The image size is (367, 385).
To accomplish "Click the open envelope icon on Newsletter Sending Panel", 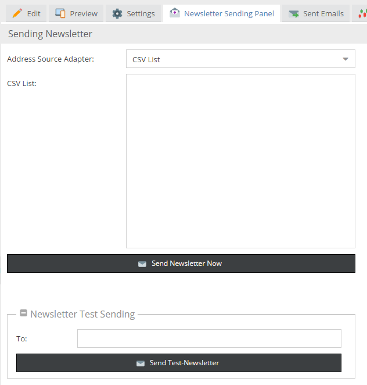I will click(174, 13).
